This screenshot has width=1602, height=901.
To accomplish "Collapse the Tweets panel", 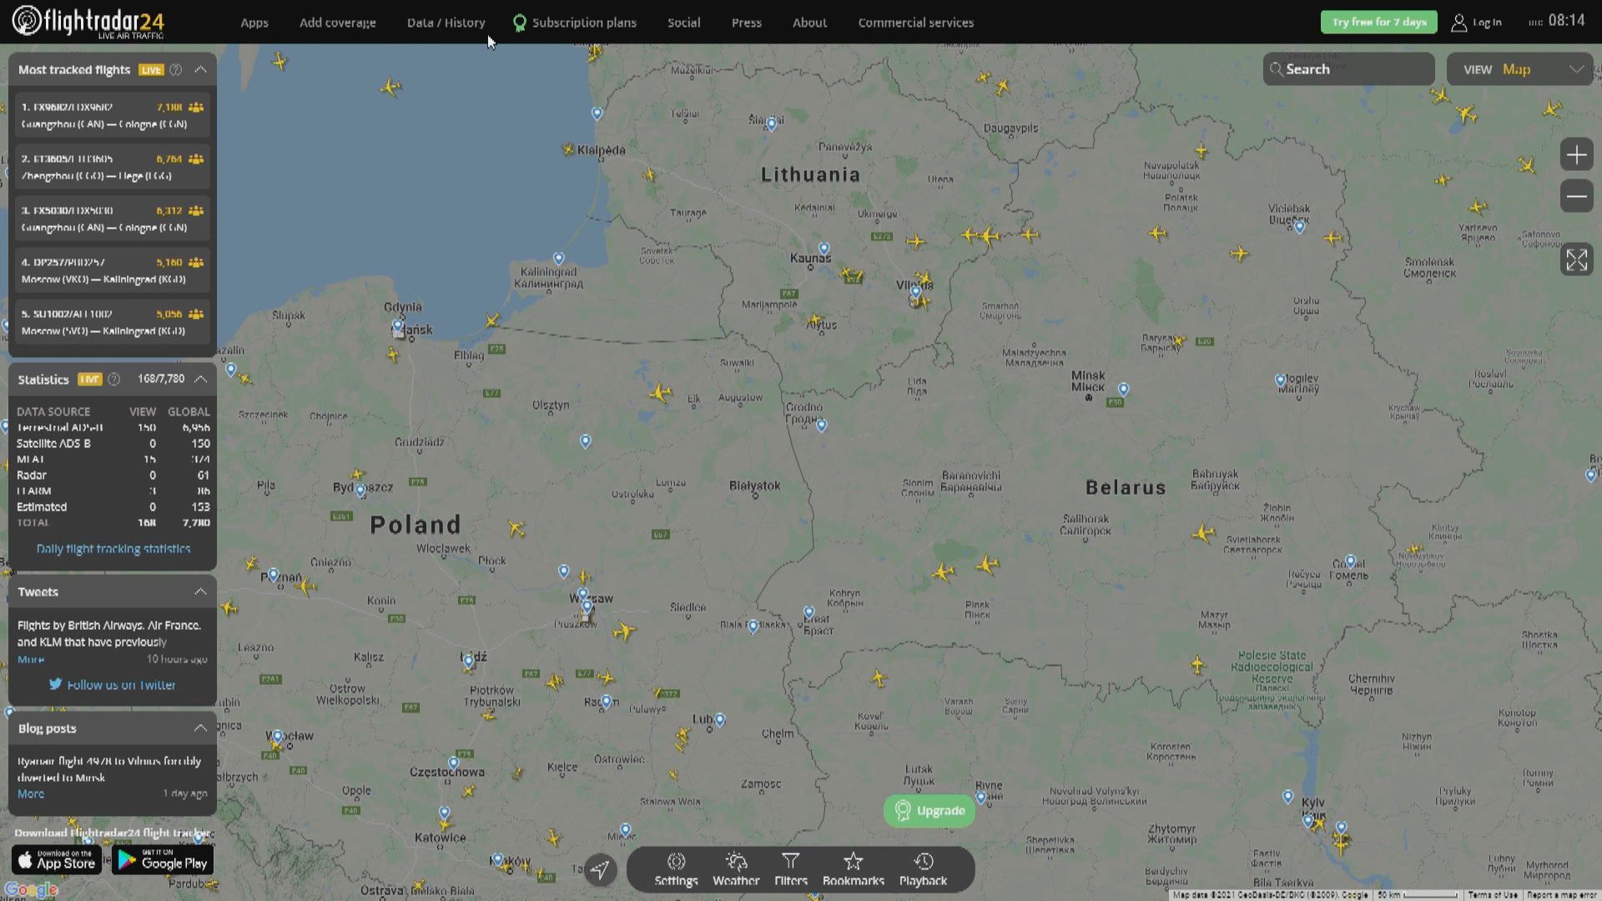I will 200,592.
